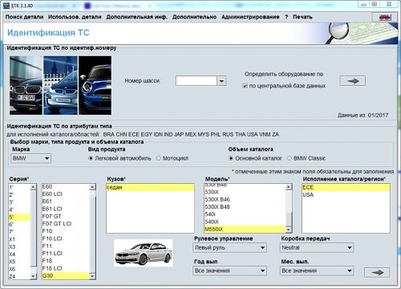
Task: Open the Печать menu
Action: [302, 17]
